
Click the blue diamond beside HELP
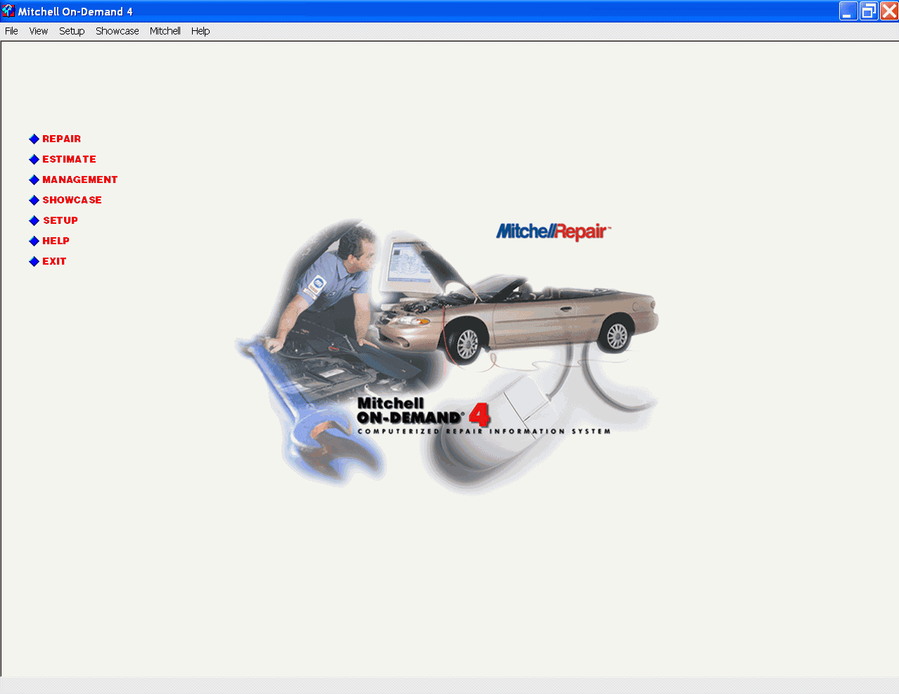34,241
